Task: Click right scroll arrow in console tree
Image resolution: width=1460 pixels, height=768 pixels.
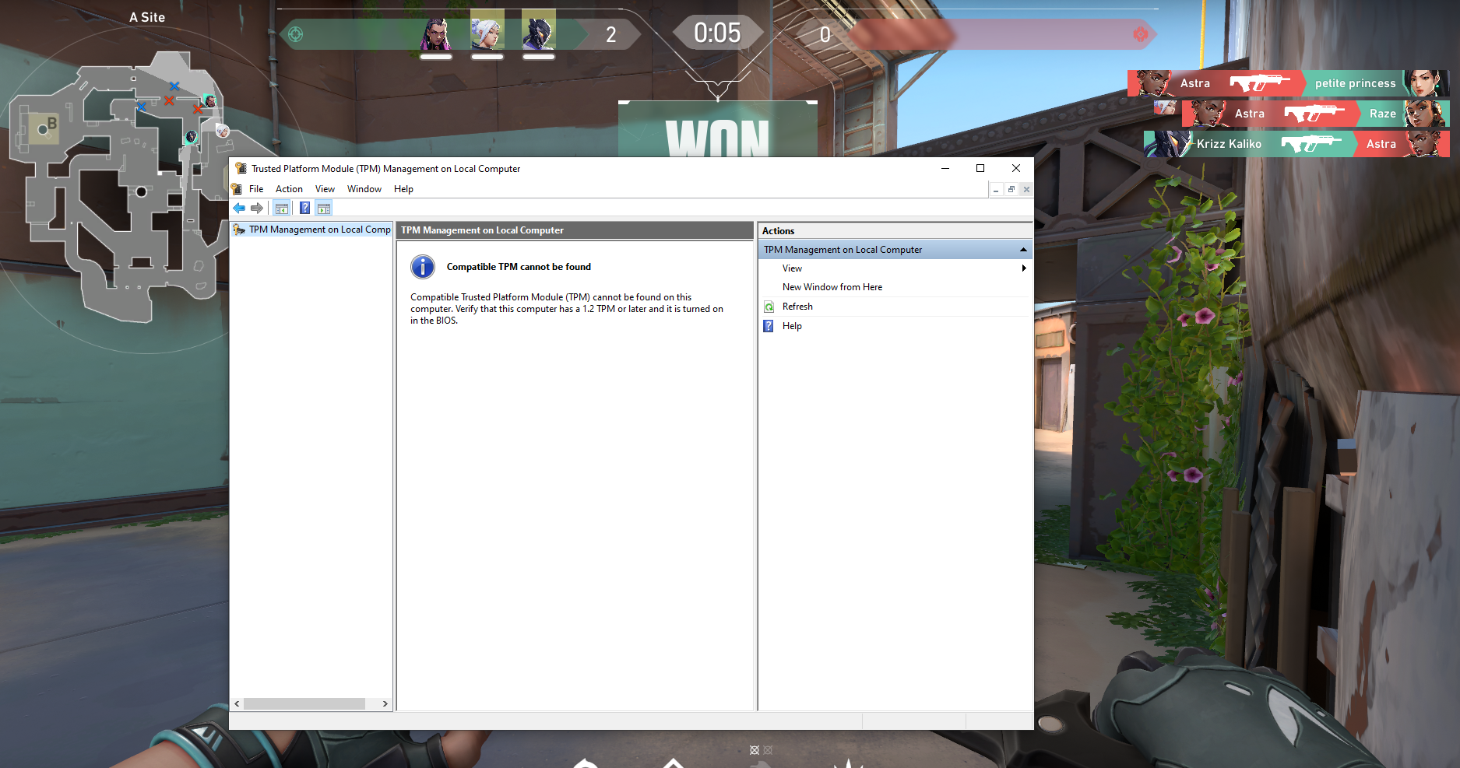Action: tap(385, 703)
